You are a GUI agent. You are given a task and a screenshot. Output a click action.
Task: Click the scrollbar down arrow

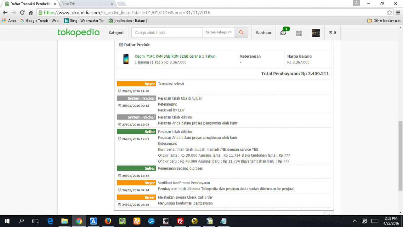click(400, 212)
